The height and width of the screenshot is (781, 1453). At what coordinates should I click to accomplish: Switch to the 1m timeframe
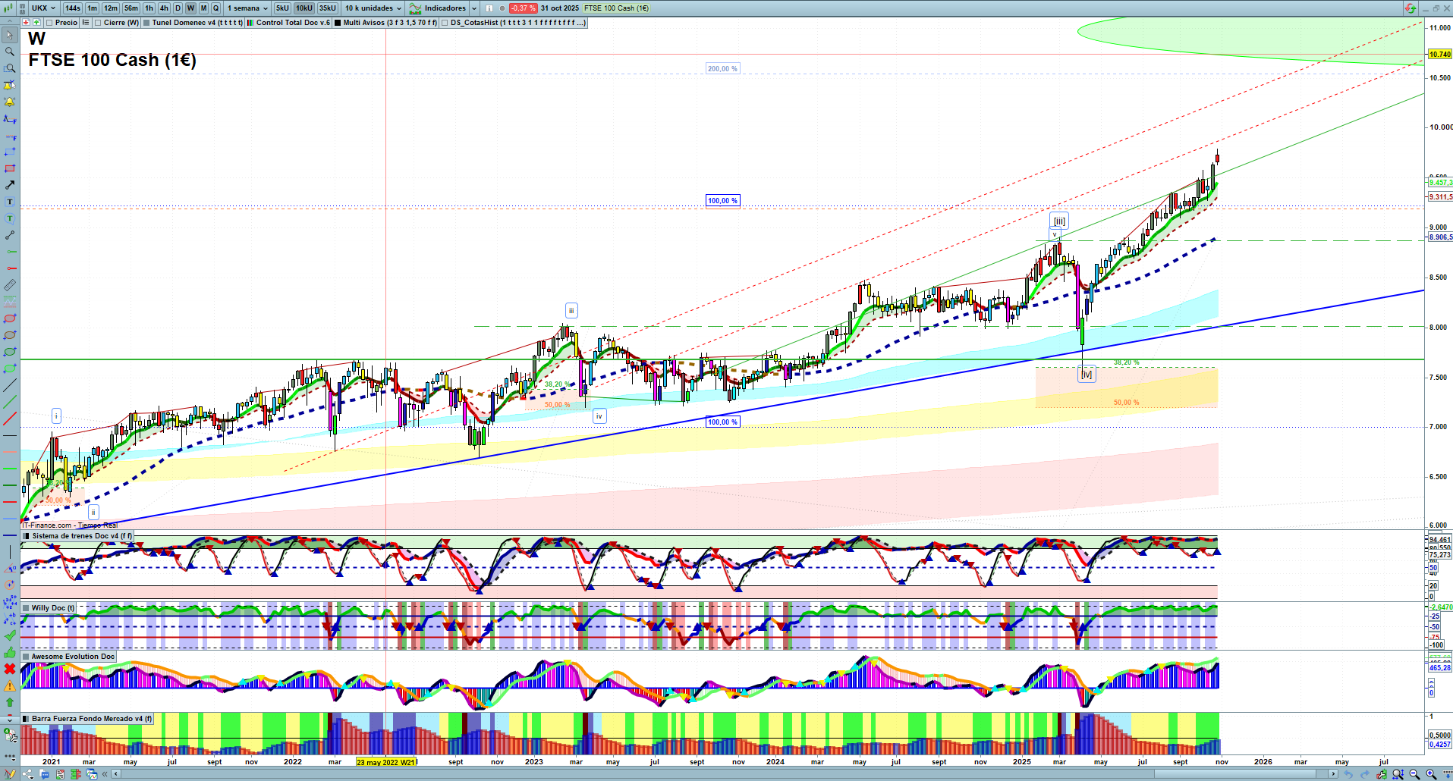pos(93,8)
